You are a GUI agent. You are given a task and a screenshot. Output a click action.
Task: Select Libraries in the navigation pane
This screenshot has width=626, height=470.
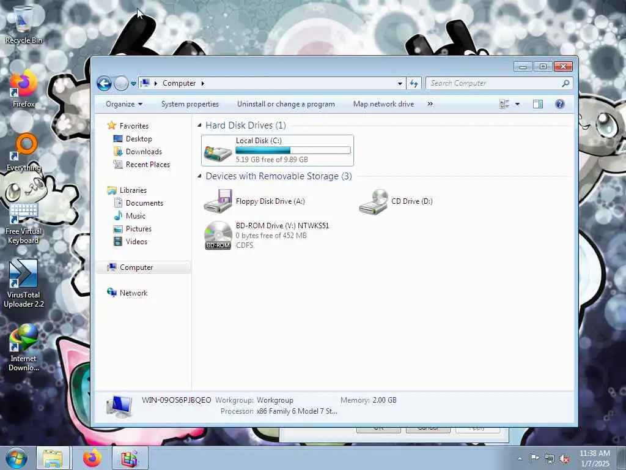127,190
